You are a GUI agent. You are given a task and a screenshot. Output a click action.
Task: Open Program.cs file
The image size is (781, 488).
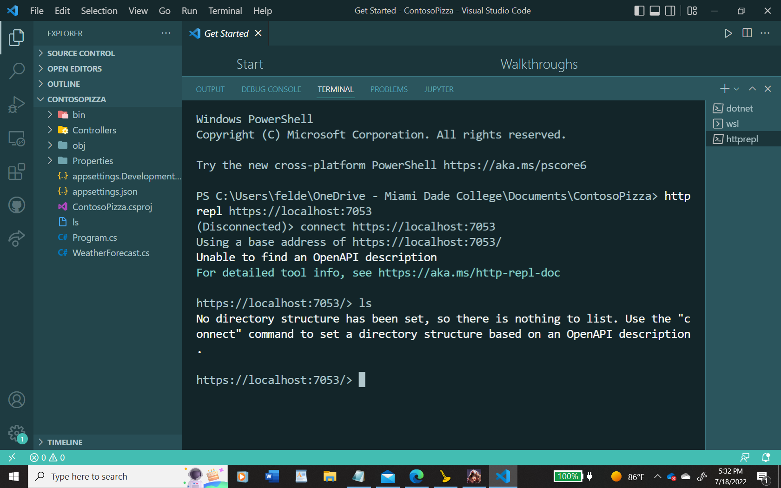pos(108,237)
